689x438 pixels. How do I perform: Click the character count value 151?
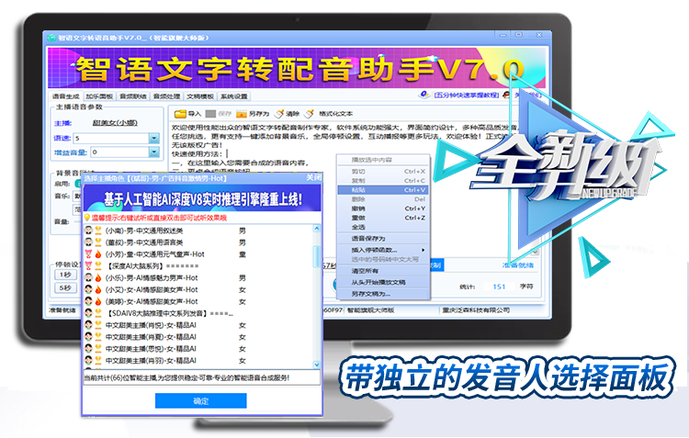pyautogui.click(x=499, y=286)
